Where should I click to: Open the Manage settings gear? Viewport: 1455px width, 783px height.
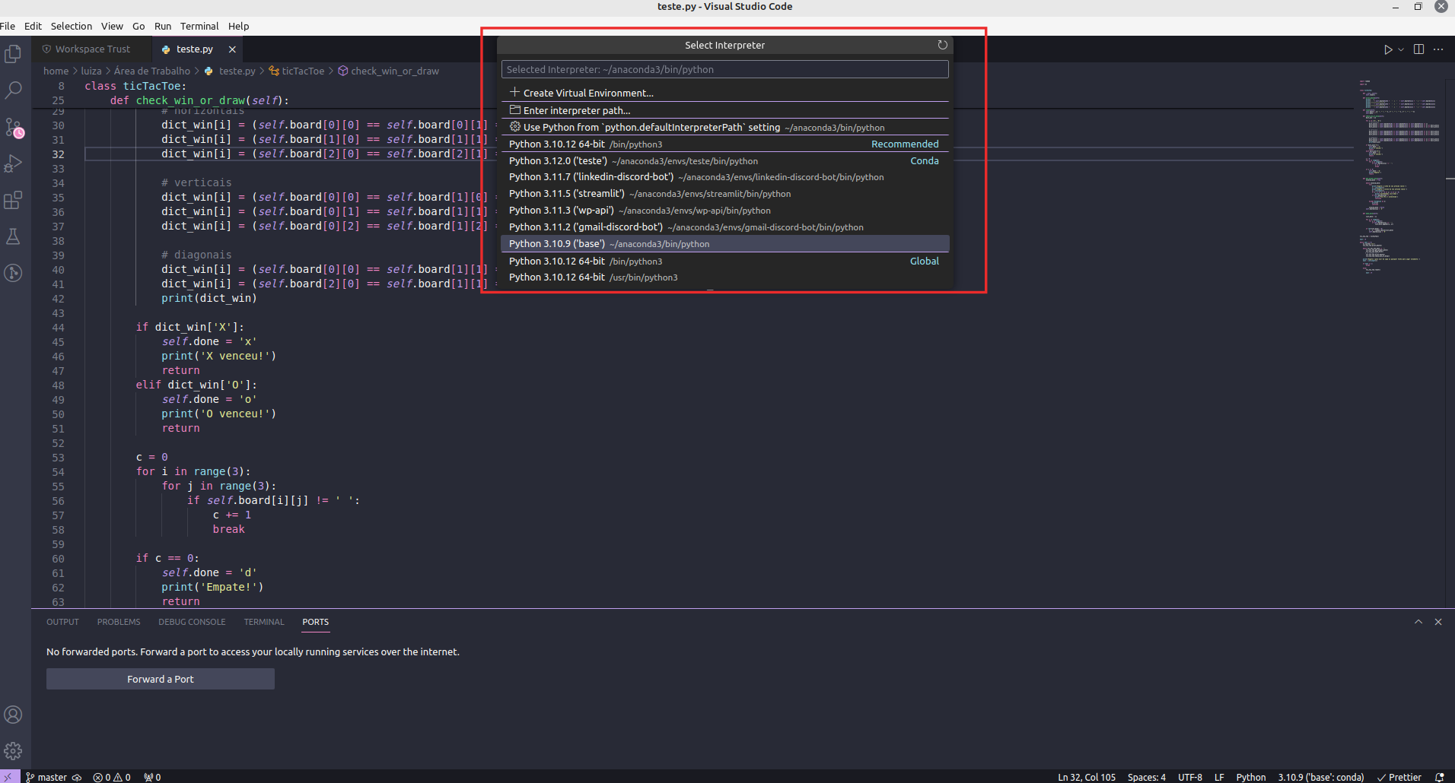coord(14,751)
